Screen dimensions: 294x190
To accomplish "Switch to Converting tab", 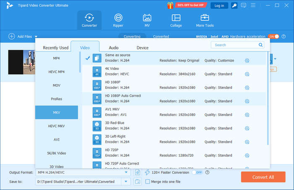I will [x=132, y=36].
